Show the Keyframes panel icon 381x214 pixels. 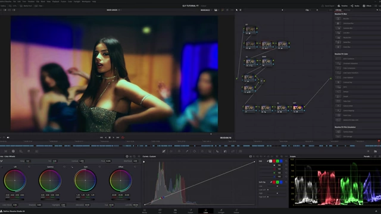[368, 151]
